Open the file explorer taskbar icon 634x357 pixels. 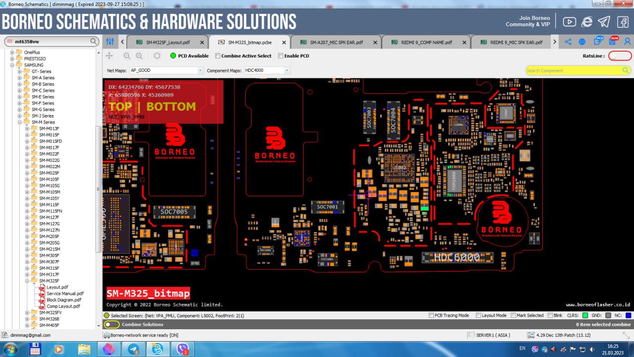[x=84, y=349]
